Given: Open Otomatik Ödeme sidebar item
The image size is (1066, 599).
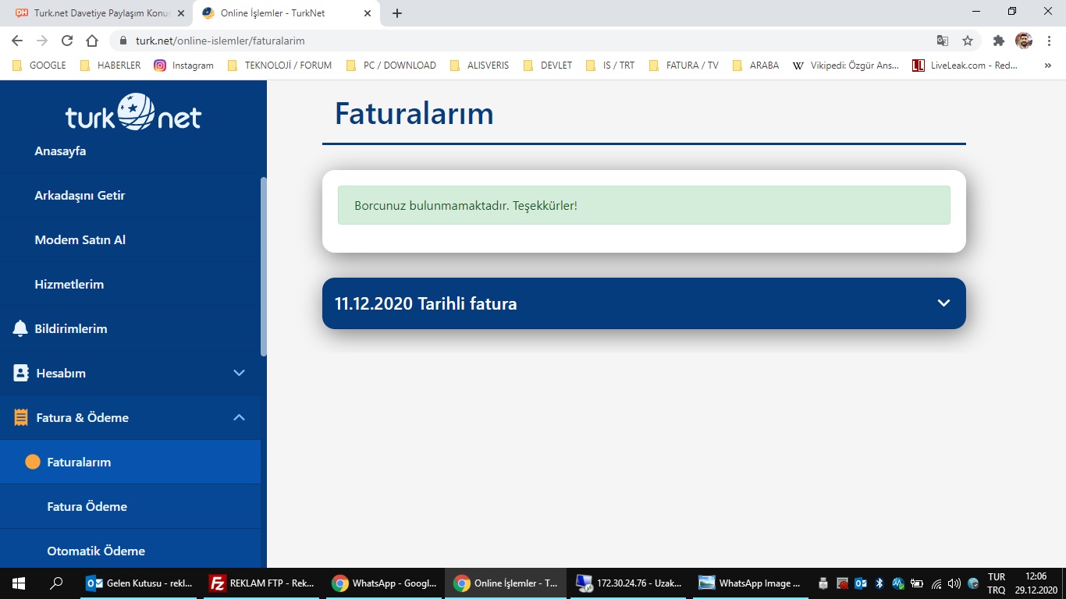Looking at the screenshot, I should point(96,551).
